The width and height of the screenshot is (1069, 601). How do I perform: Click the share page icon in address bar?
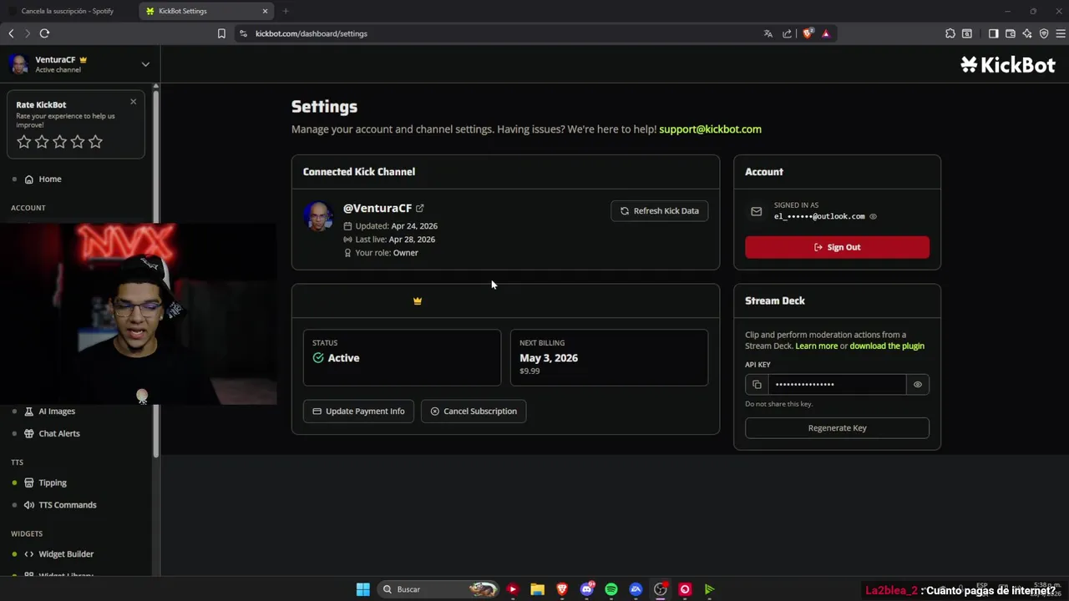pos(788,33)
